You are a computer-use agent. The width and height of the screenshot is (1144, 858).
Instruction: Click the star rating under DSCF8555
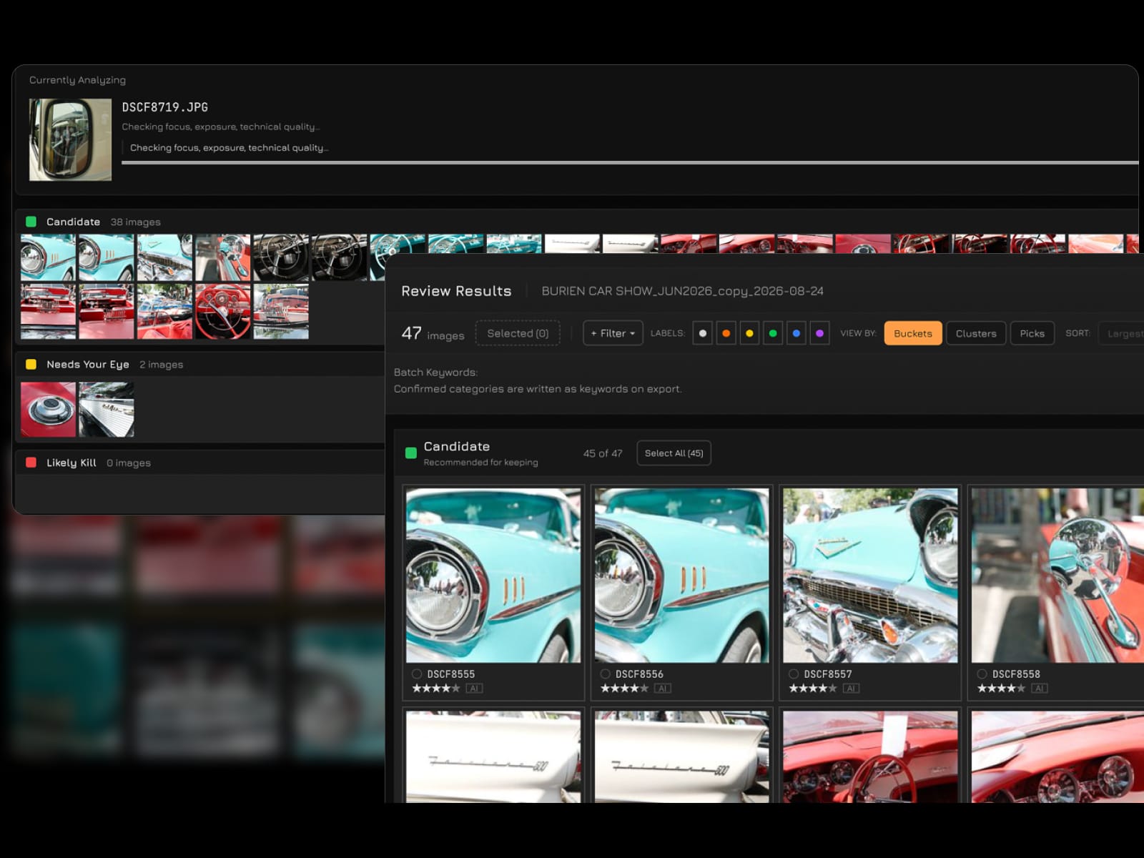coord(435,689)
